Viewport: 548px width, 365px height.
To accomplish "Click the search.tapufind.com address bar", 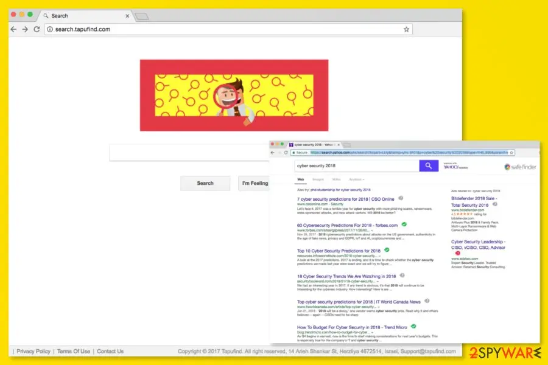I will click(x=228, y=29).
